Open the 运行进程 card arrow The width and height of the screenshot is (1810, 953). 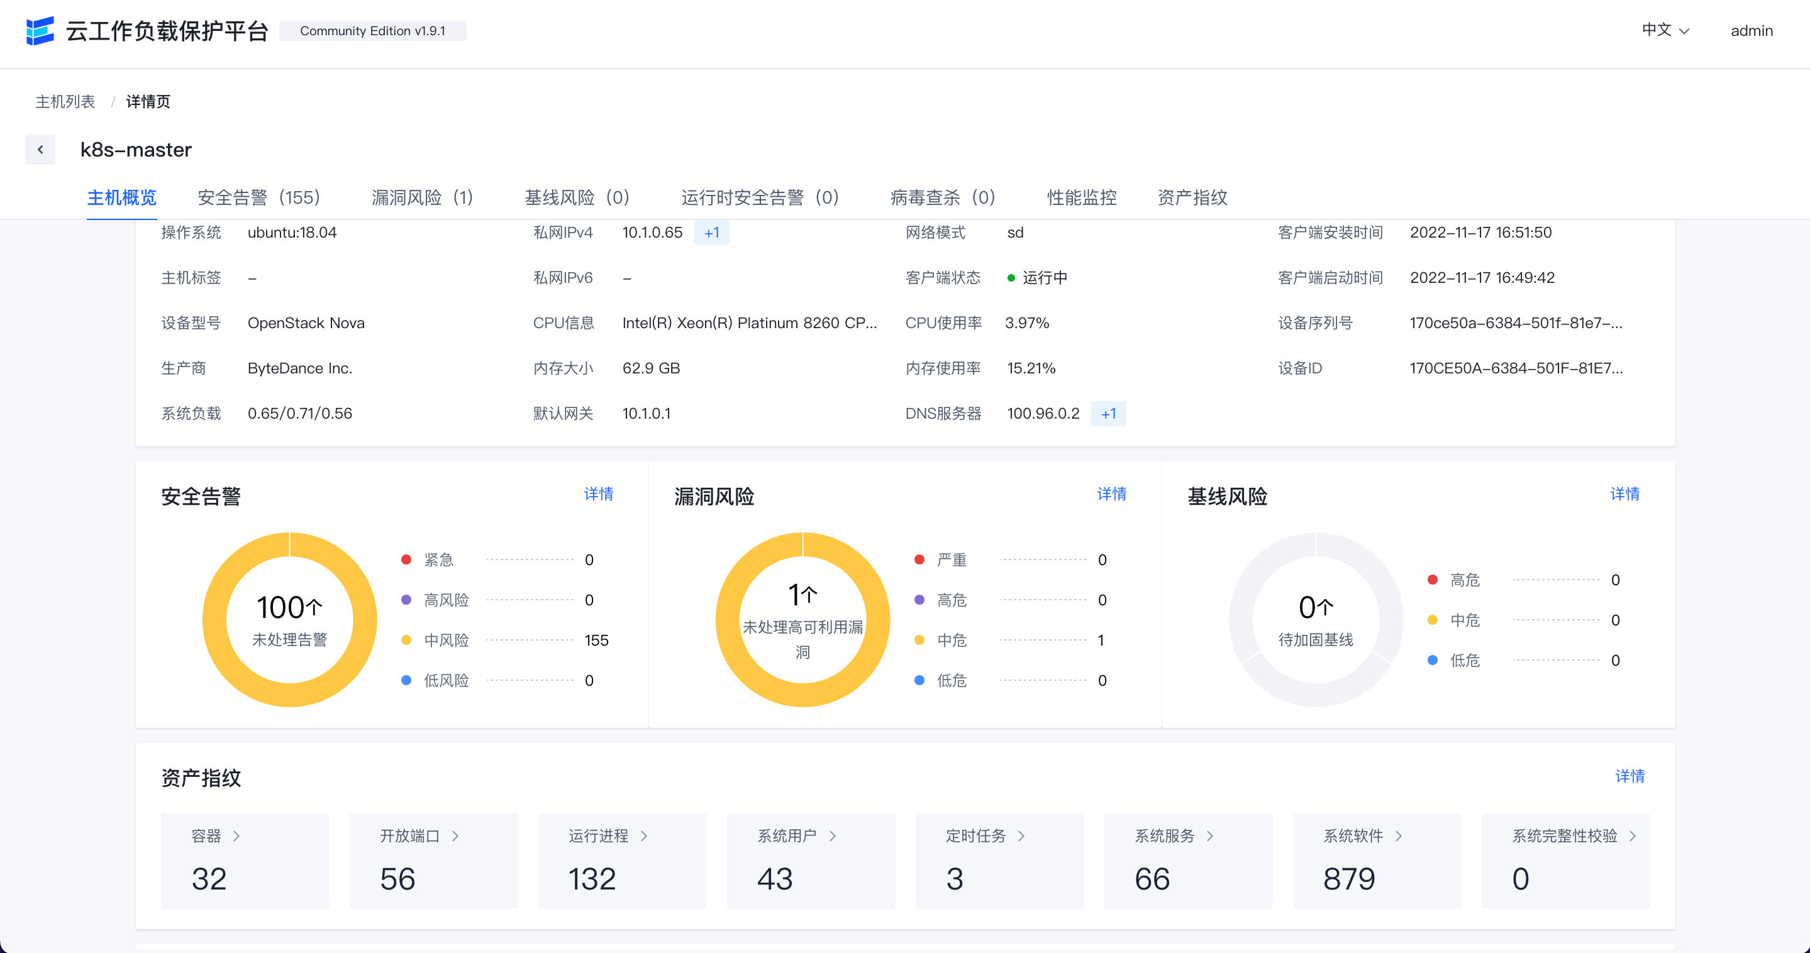pos(643,835)
